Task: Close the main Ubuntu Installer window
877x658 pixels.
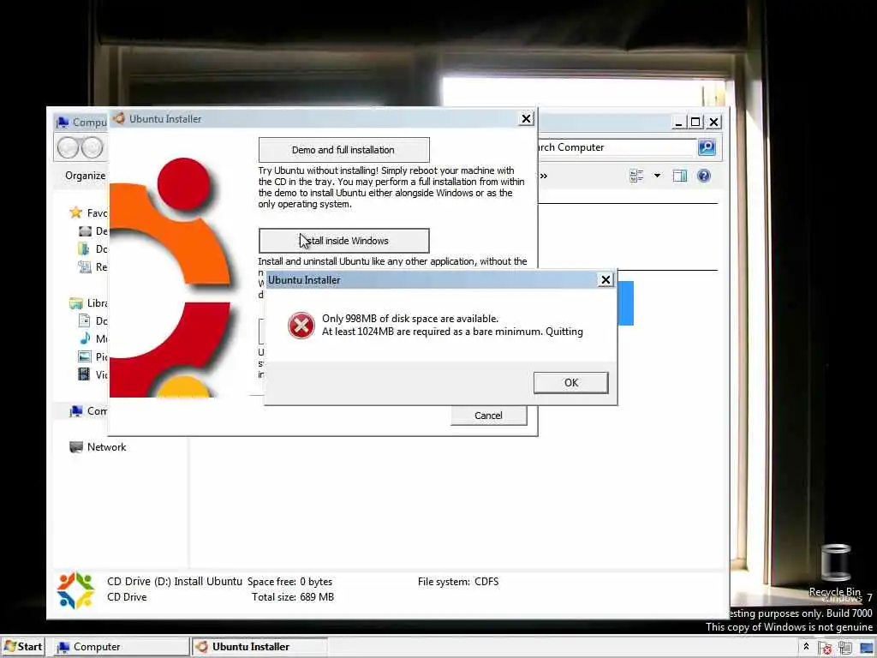Action: point(526,118)
